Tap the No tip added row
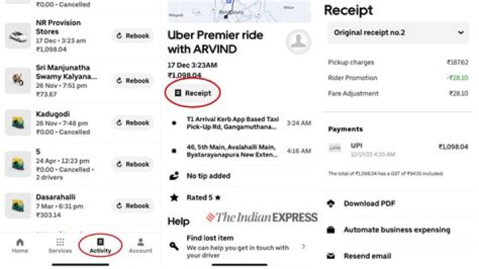This screenshot has height=269, width=479. [239, 176]
